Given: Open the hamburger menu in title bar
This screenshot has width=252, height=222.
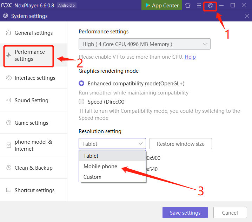Looking at the screenshot, I should point(199,6).
